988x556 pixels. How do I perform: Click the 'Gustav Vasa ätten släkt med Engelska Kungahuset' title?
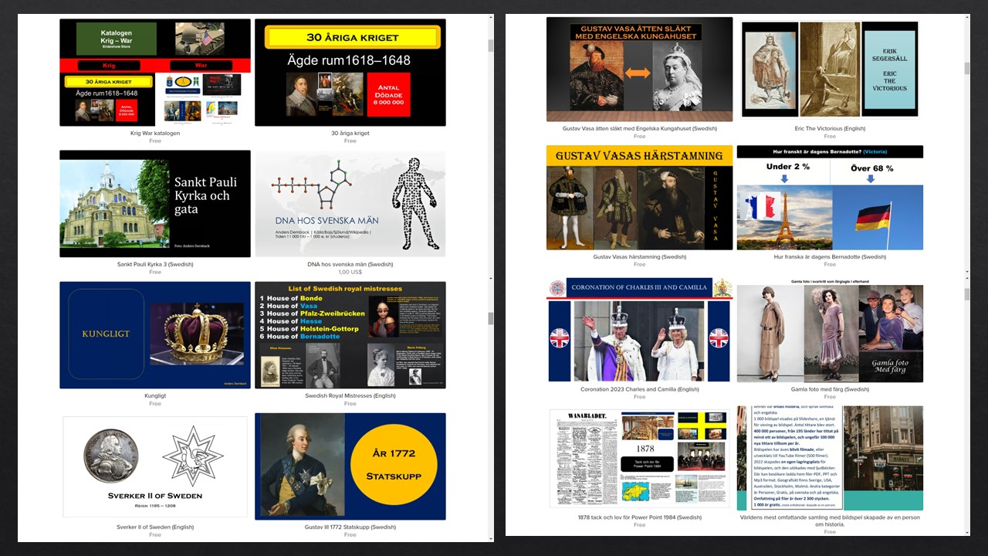coord(639,128)
